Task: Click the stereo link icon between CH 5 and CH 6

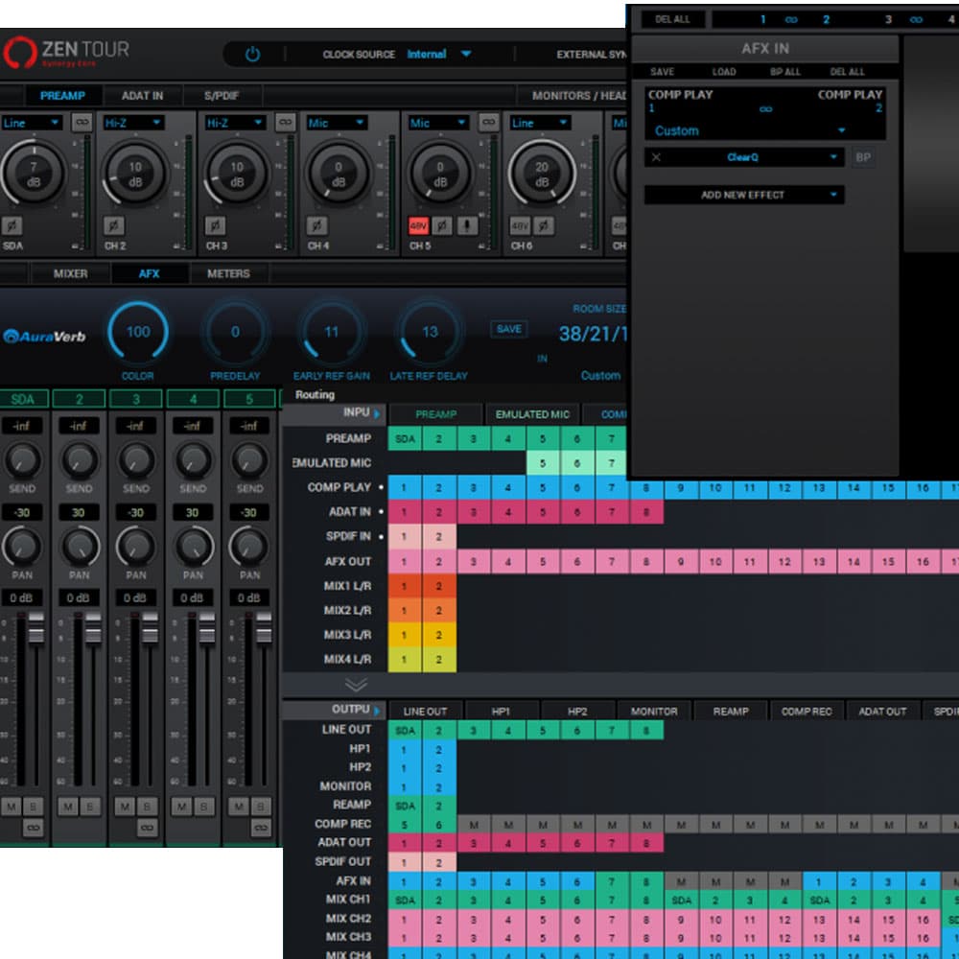Action: point(488,123)
